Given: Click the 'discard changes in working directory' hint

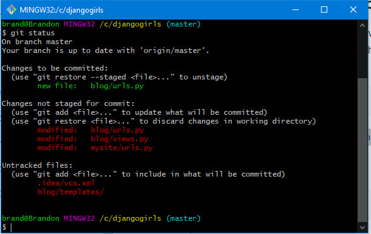Looking at the screenshot, I should 163,121.
